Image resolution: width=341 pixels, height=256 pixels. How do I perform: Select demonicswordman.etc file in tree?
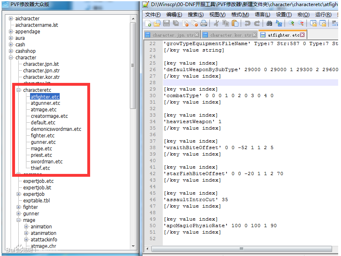coord(56,129)
